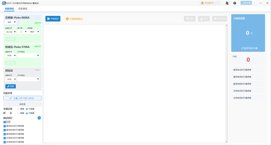Click the 万用表-Fluke 8808A heading
The width and height of the screenshot is (271, 145).
click(17, 18)
